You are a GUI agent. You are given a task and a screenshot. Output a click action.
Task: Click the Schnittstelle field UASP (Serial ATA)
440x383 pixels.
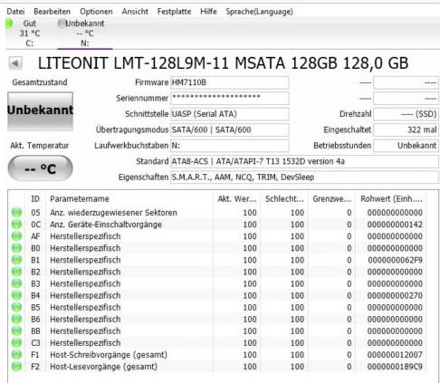coord(230,114)
